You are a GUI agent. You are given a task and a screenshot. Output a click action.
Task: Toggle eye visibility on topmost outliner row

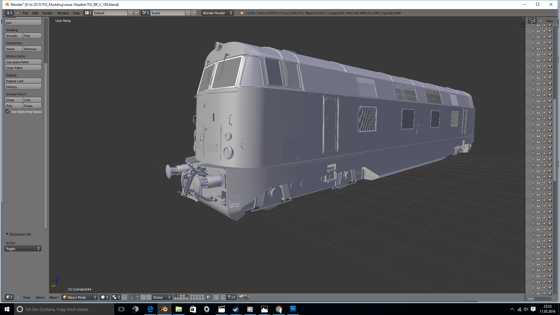tap(538, 26)
